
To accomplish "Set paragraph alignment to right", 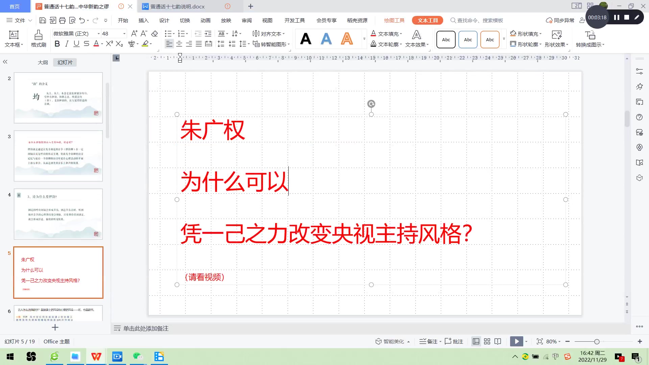I will pos(189,44).
